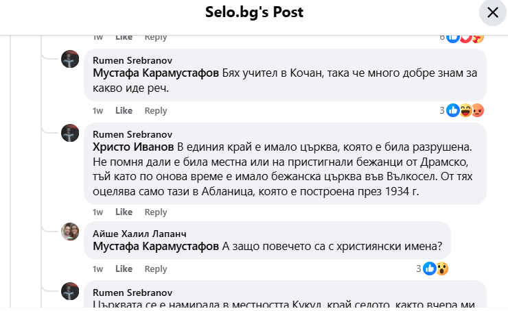This screenshot has width=508, height=311.
Task: Close the Selo.bg's Post dialog
Action: tap(492, 12)
